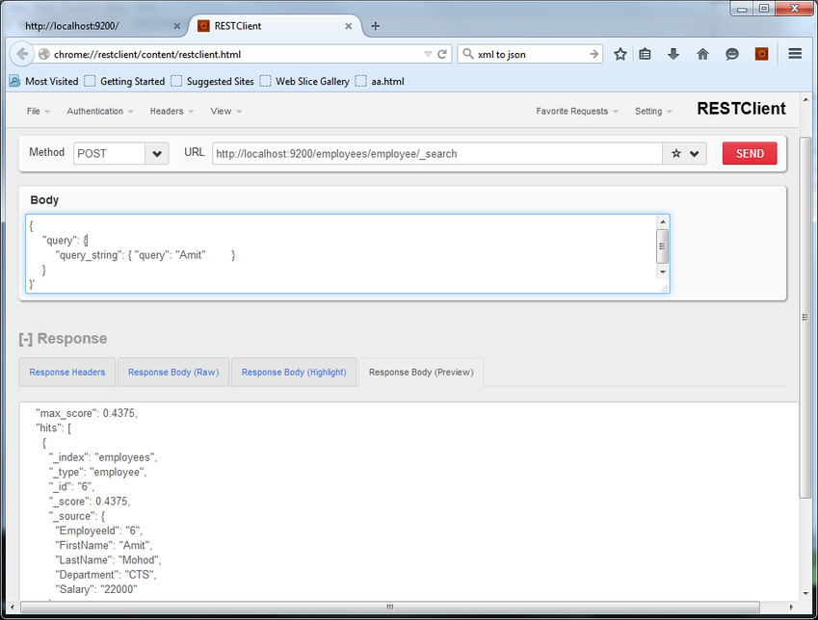This screenshot has width=818, height=620.
Task: Grab the Body textarea resize handle
Action: click(x=664, y=288)
